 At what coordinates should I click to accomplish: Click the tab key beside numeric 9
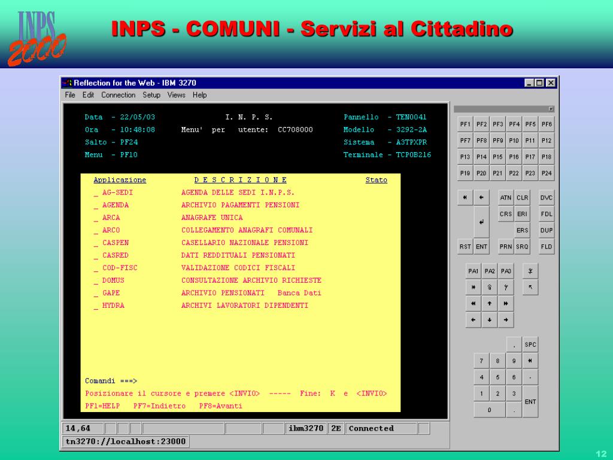[530, 361]
